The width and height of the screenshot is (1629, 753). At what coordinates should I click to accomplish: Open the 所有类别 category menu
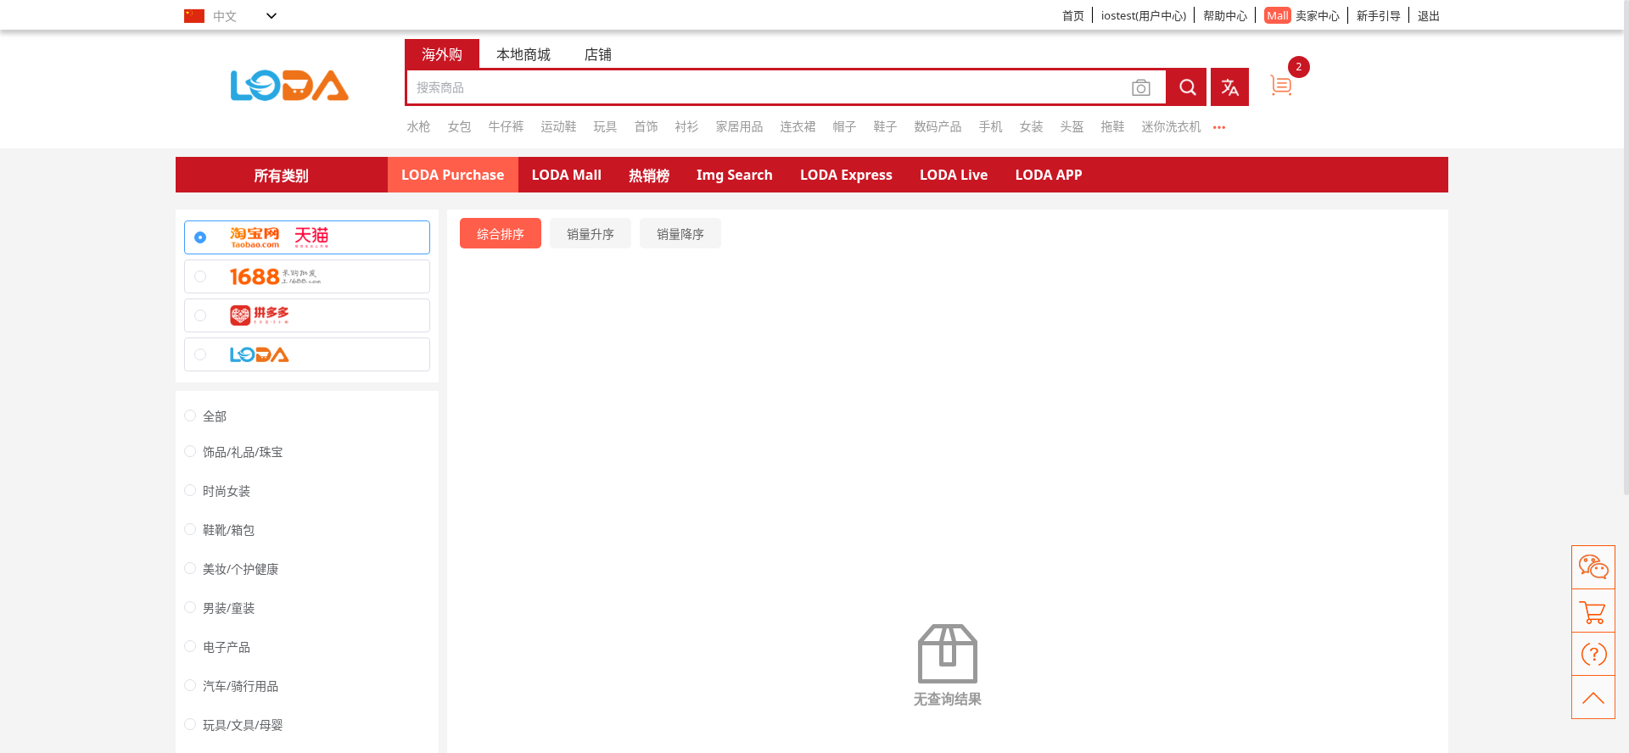click(281, 176)
